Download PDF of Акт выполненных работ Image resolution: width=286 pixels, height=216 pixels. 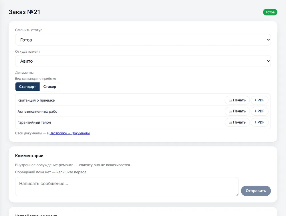(x=259, y=111)
